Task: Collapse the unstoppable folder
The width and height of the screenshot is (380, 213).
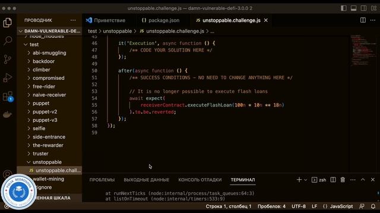Action: pos(50,162)
